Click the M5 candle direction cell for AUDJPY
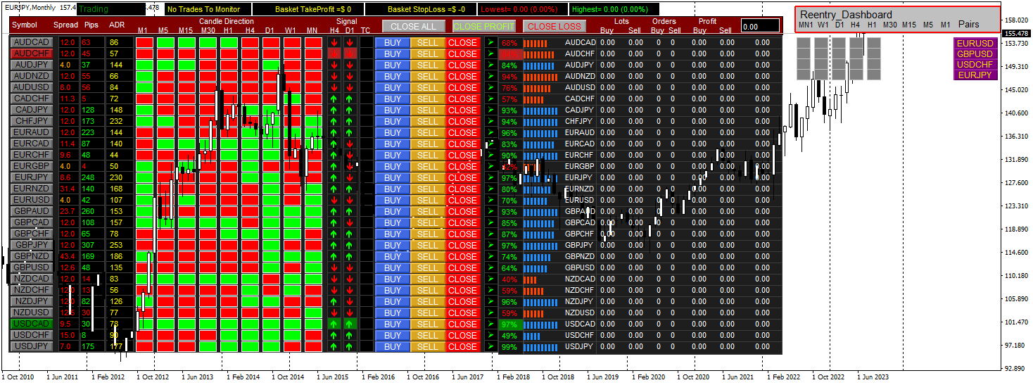 click(x=165, y=65)
